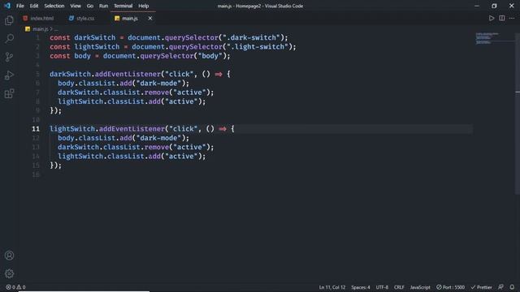Click the feedback icon in status bar
The height and width of the screenshot is (292, 520).
[x=500, y=287]
